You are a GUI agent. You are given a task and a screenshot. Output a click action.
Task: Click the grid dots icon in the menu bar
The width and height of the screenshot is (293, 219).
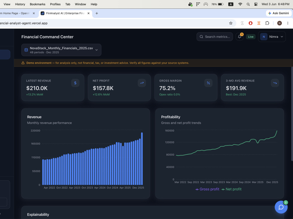click(x=198, y=4)
